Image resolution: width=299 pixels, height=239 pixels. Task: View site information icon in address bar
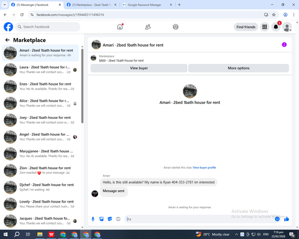(x=32, y=15)
